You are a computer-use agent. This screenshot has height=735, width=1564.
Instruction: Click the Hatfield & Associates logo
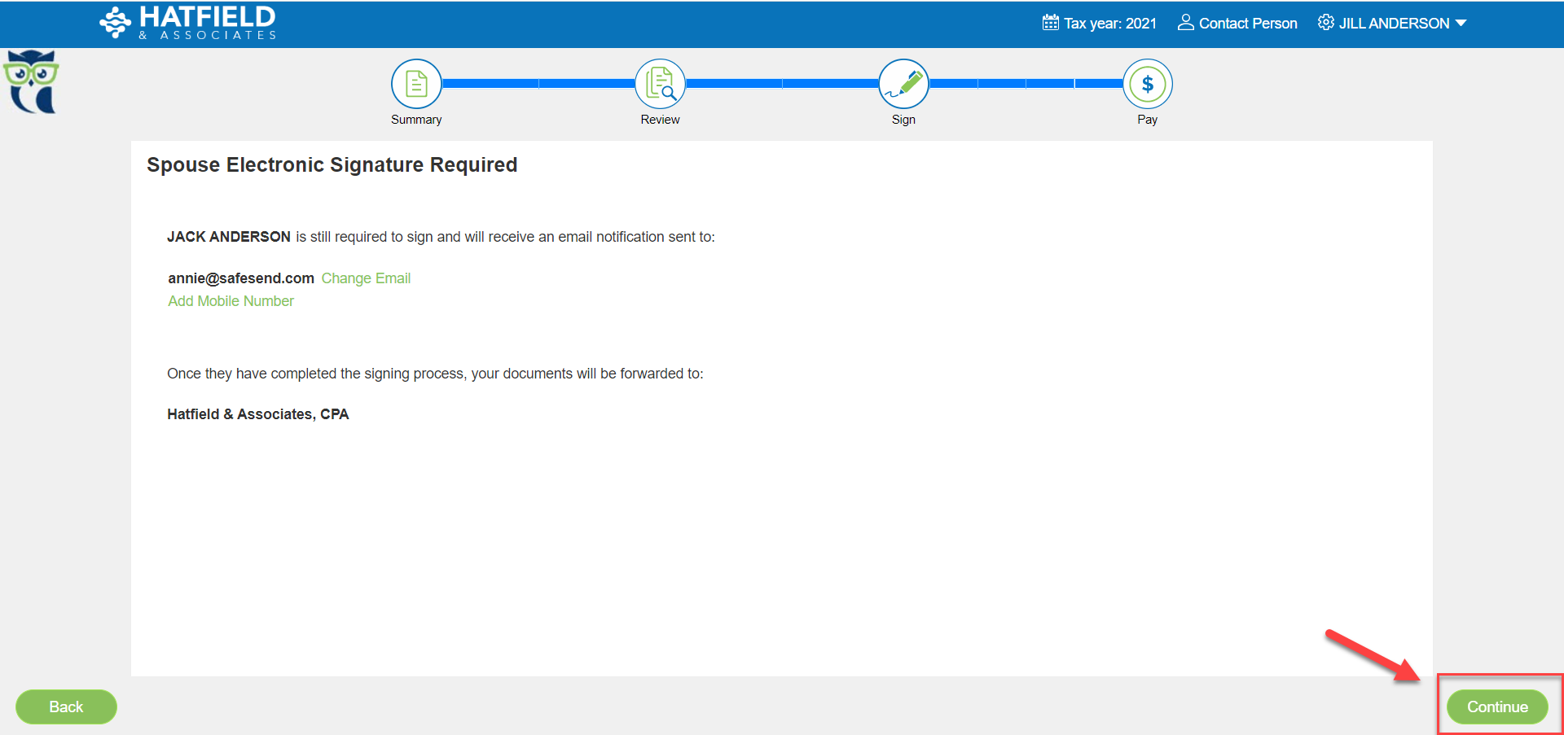click(188, 23)
